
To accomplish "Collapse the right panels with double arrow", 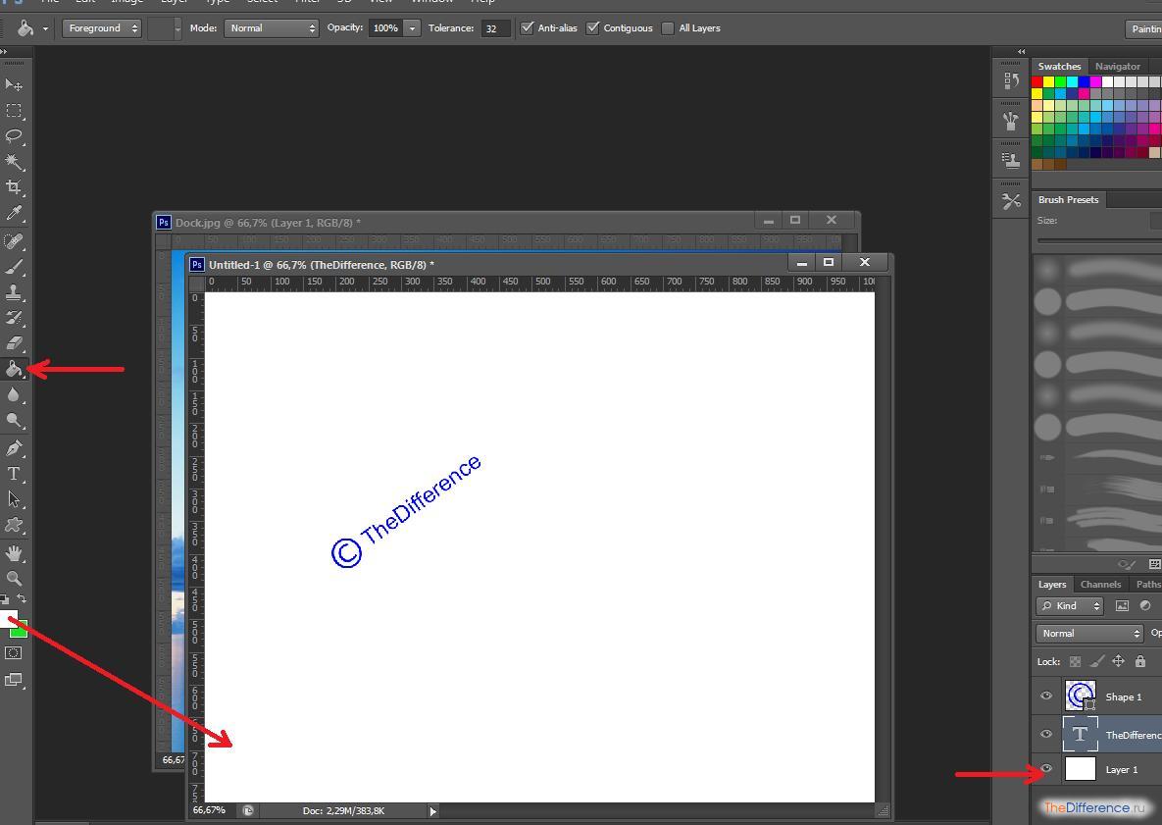I will click(x=1021, y=51).
